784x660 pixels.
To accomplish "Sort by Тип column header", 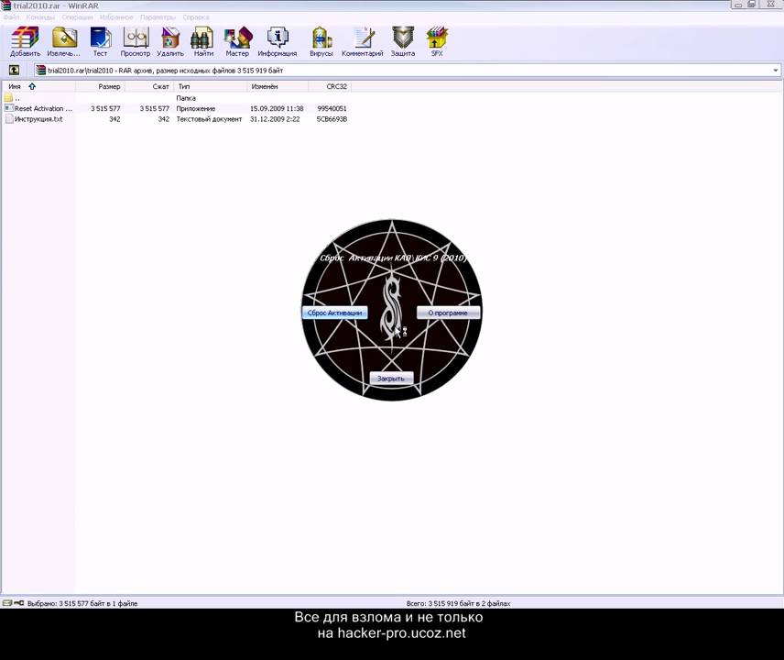I will point(210,86).
